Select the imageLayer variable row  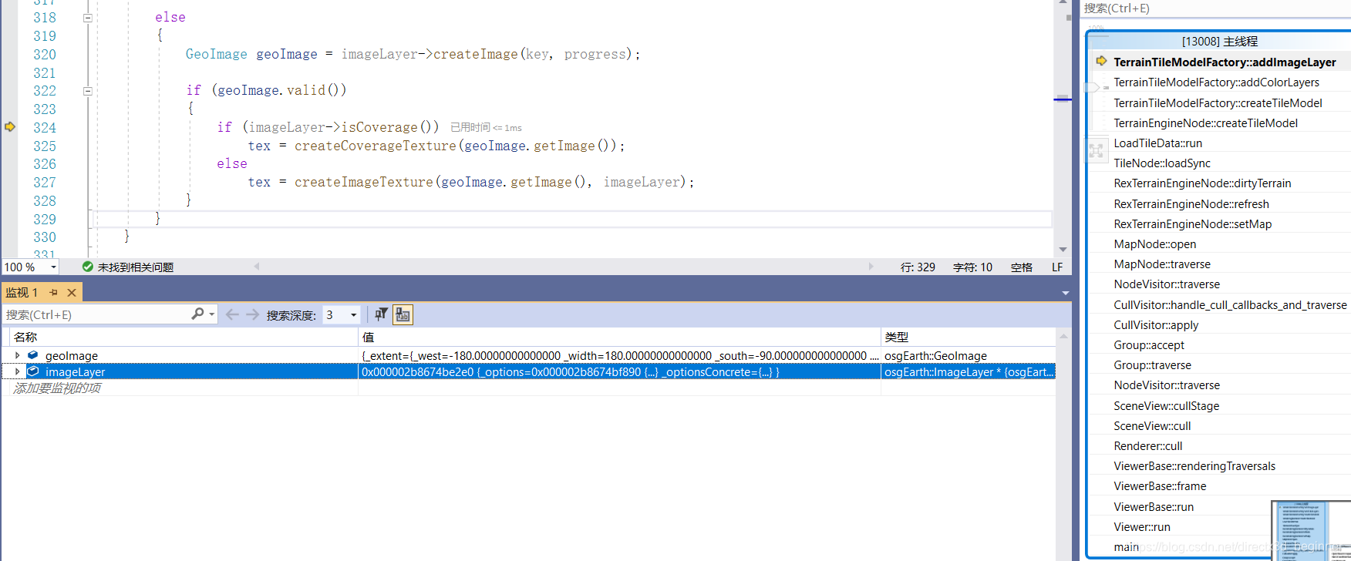tap(528, 371)
